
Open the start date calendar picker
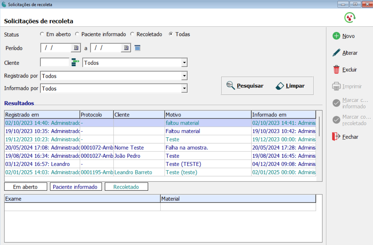76,48
